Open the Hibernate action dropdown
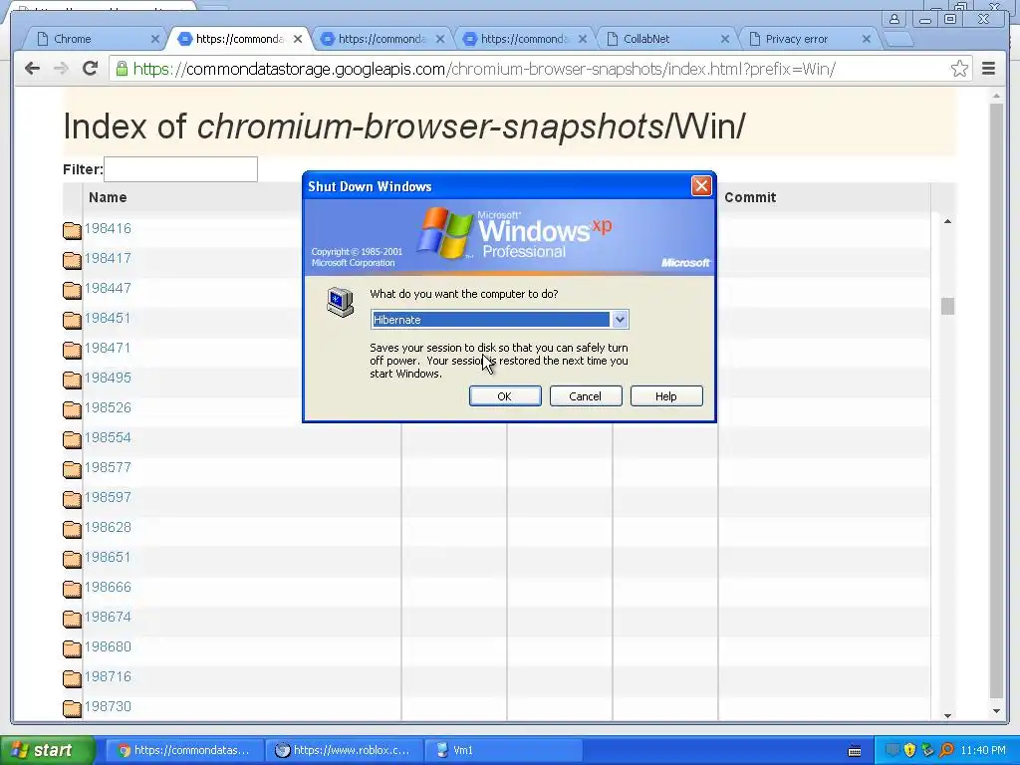This screenshot has width=1020, height=765. click(x=620, y=320)
